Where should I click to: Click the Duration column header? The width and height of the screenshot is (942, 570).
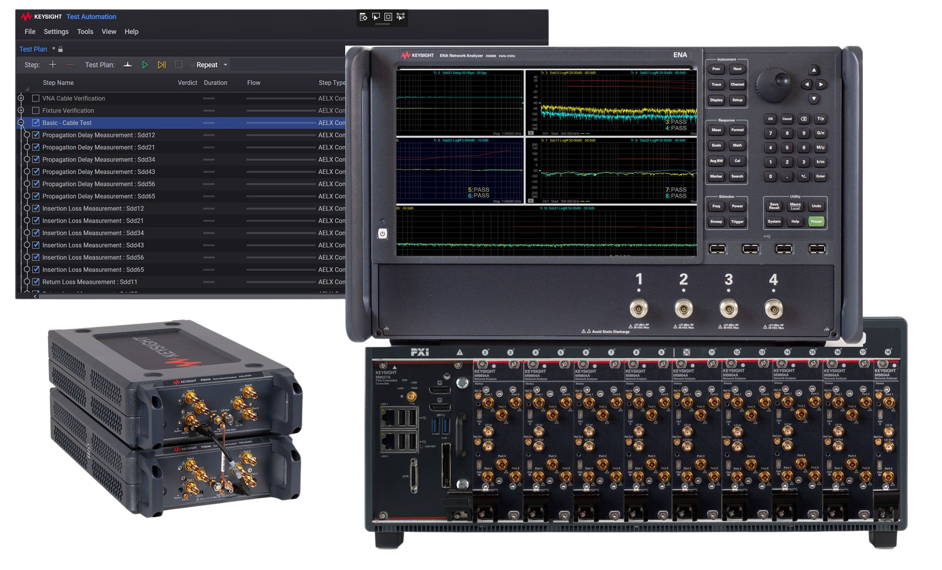(x=216, y=83)
